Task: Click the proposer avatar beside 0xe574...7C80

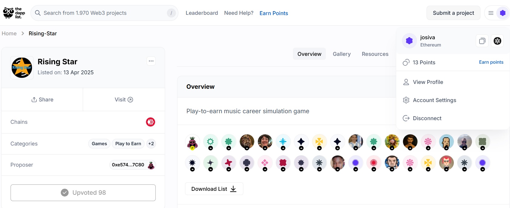Action: (x=151, y=165)
